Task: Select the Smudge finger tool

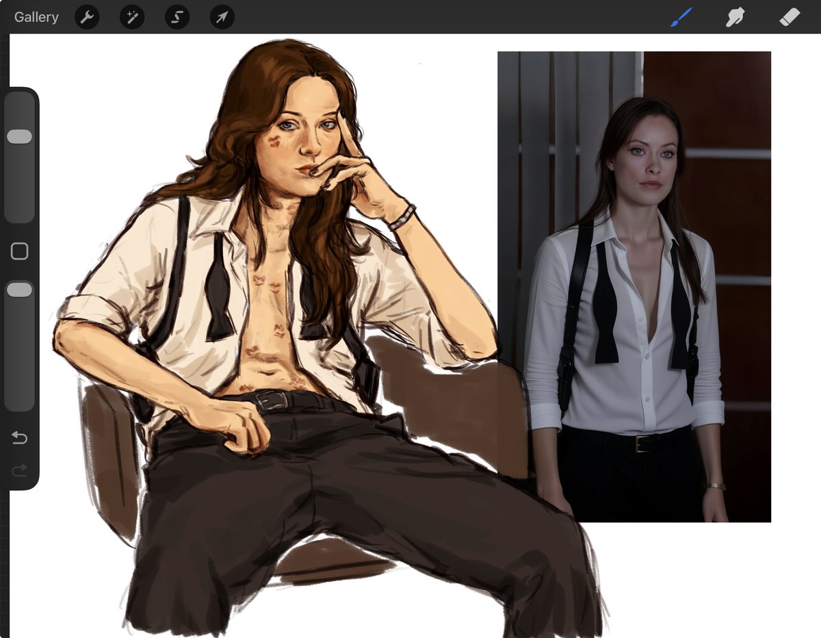Action: point(735,17)
